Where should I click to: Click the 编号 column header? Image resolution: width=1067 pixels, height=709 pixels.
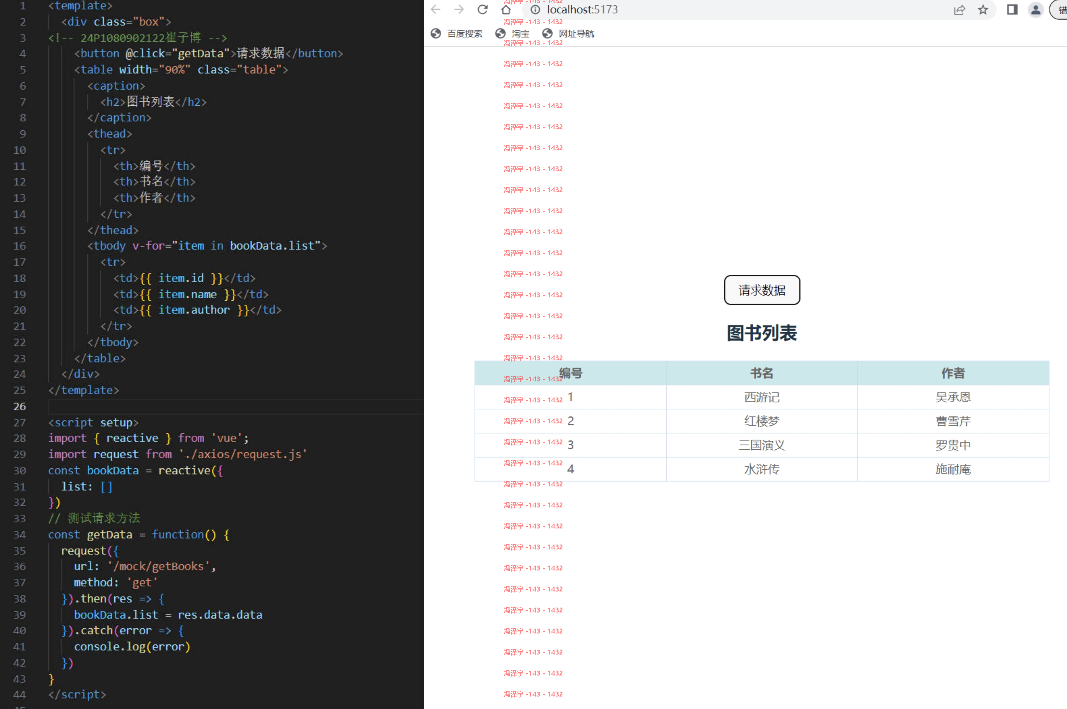(570, 373)
